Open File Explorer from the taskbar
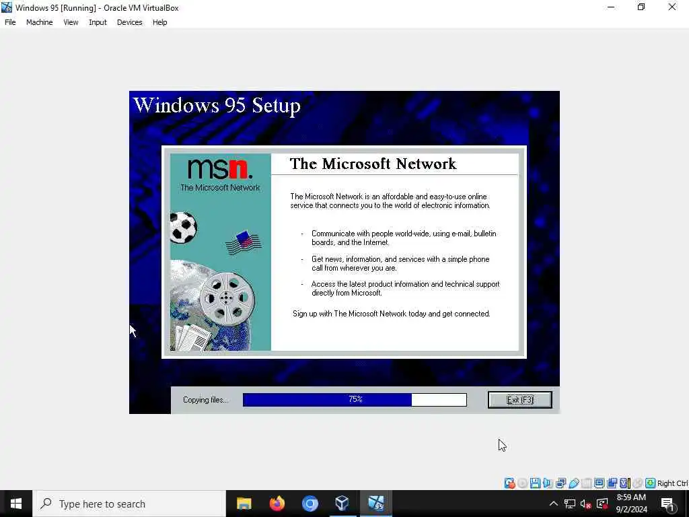Image resolution: width=689 pixels, height=517 pixels. click(244, 504)
